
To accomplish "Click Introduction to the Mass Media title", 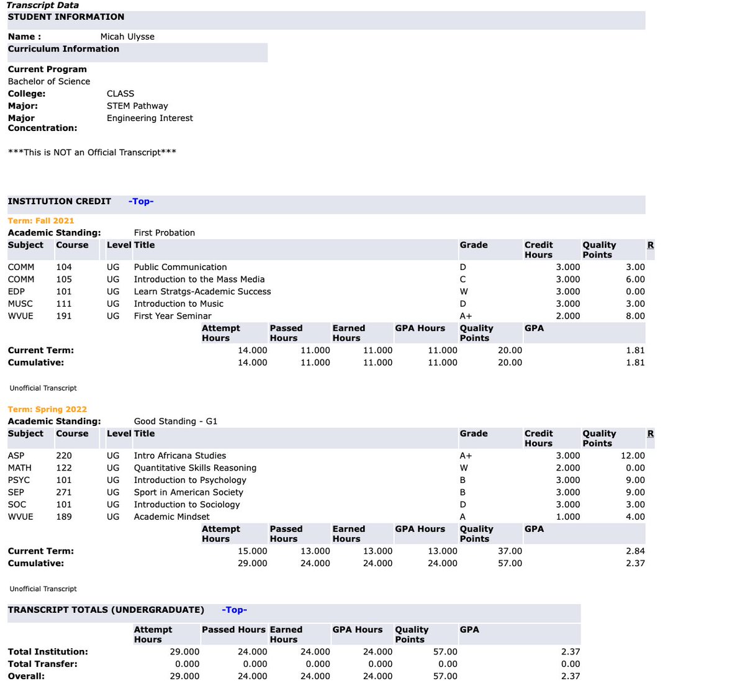I will (x=199, y=279).
